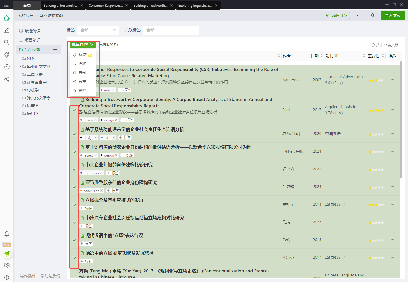
Task: Uncheck the 话语中的立场 entry checkbox
Action: [x=74, y=258]
